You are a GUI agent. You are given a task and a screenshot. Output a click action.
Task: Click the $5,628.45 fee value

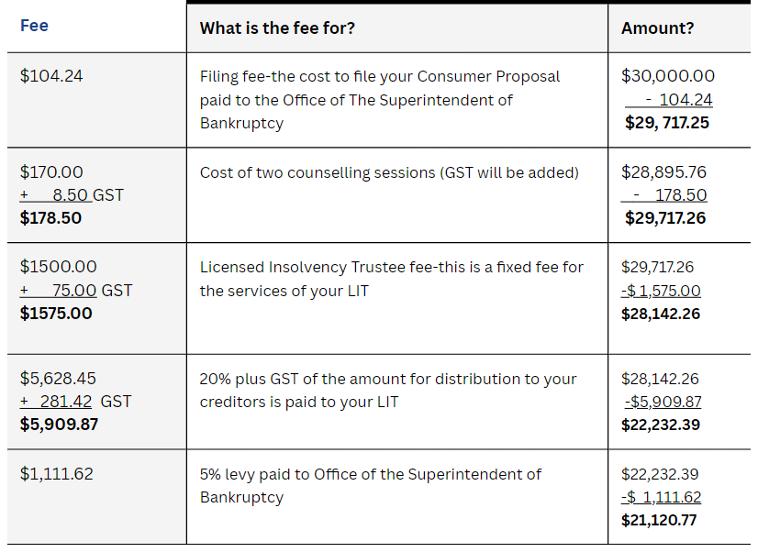pyautogui.click(x=58, y=378)
